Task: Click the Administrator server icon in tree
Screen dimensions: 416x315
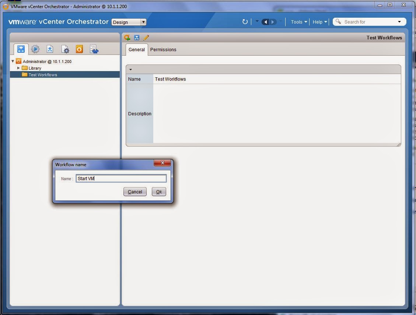Action: (18, 61)
